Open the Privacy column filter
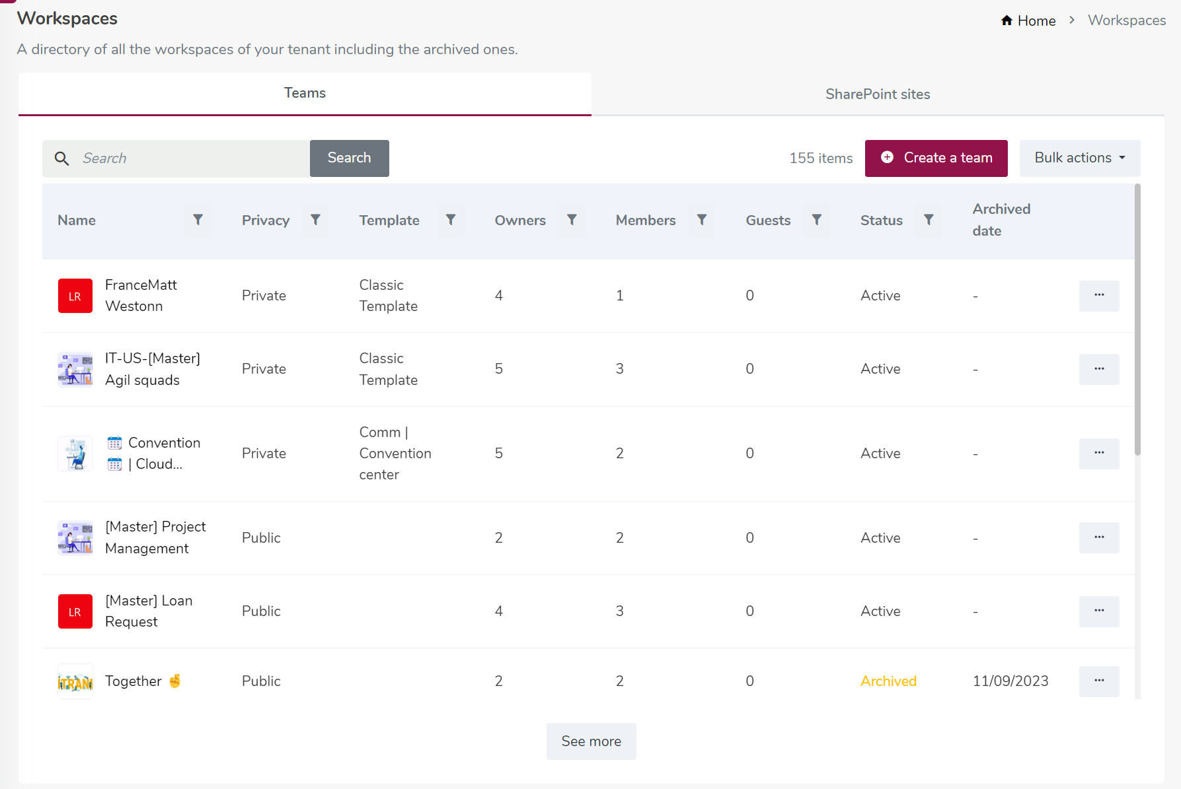The image size is (1181, 789). pyautogui.click(x=315, y=220)
